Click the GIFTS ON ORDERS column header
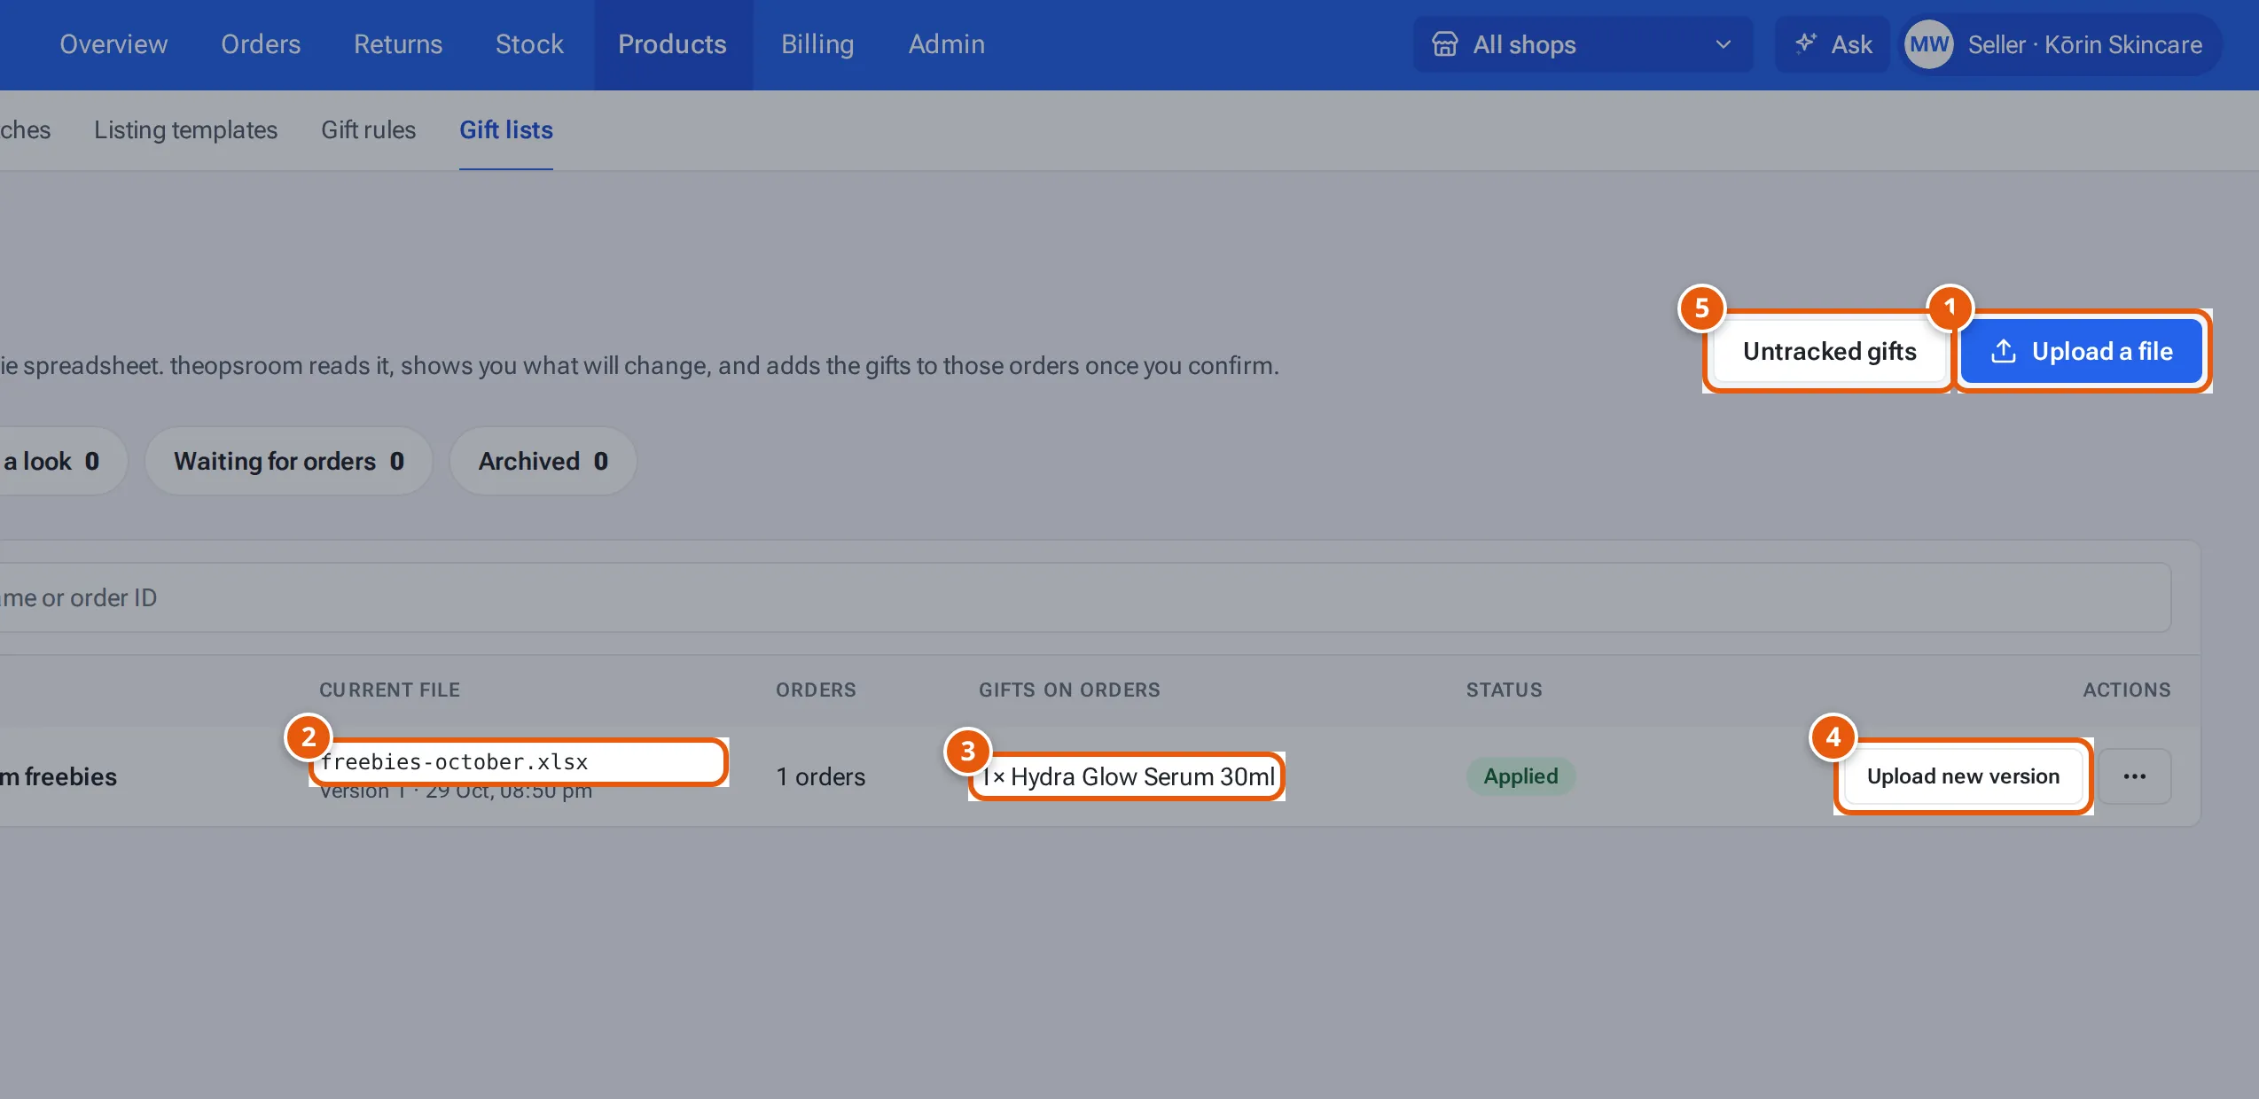Screen dimensions: 2259x1099 tap(1069, 690)
